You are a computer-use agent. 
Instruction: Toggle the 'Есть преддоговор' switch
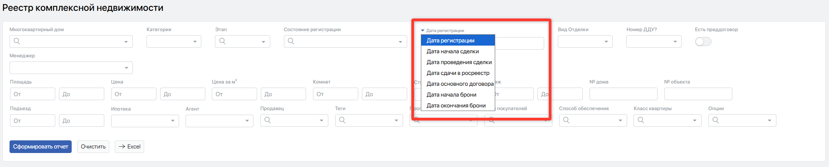click(x=703, y=42)
